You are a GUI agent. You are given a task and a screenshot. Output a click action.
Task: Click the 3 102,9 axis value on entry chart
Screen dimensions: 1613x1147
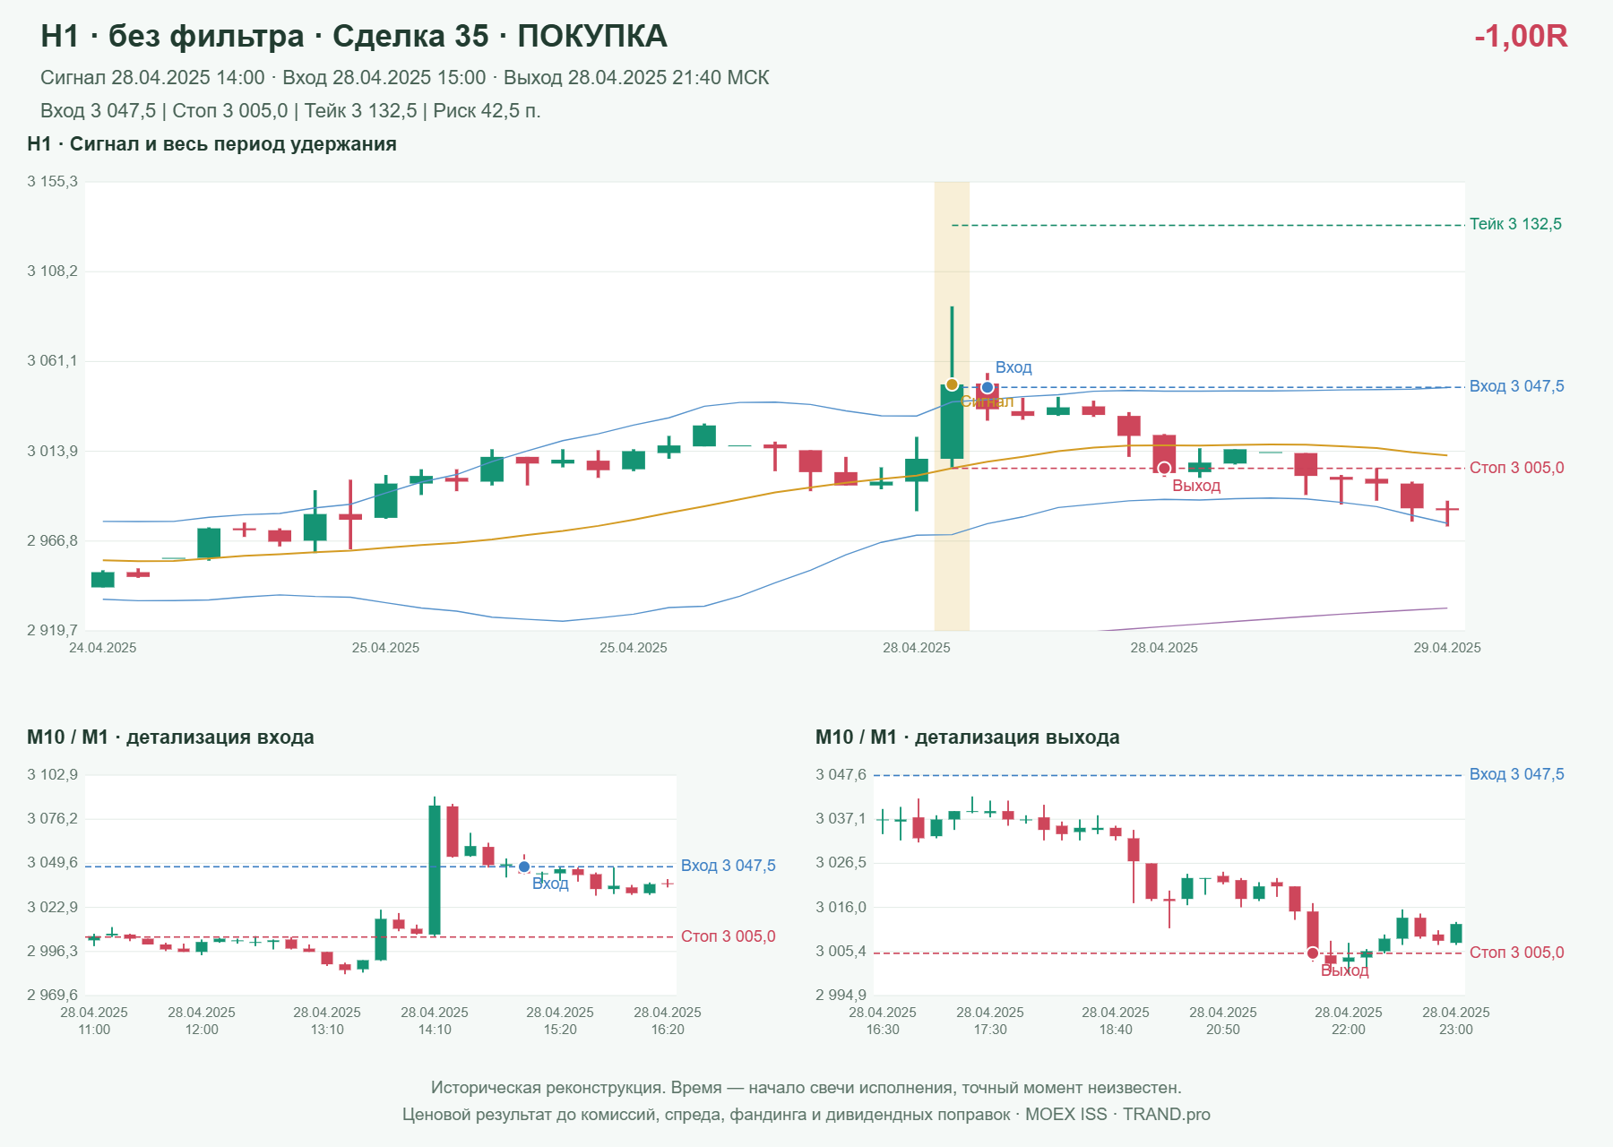pos(52,775)
